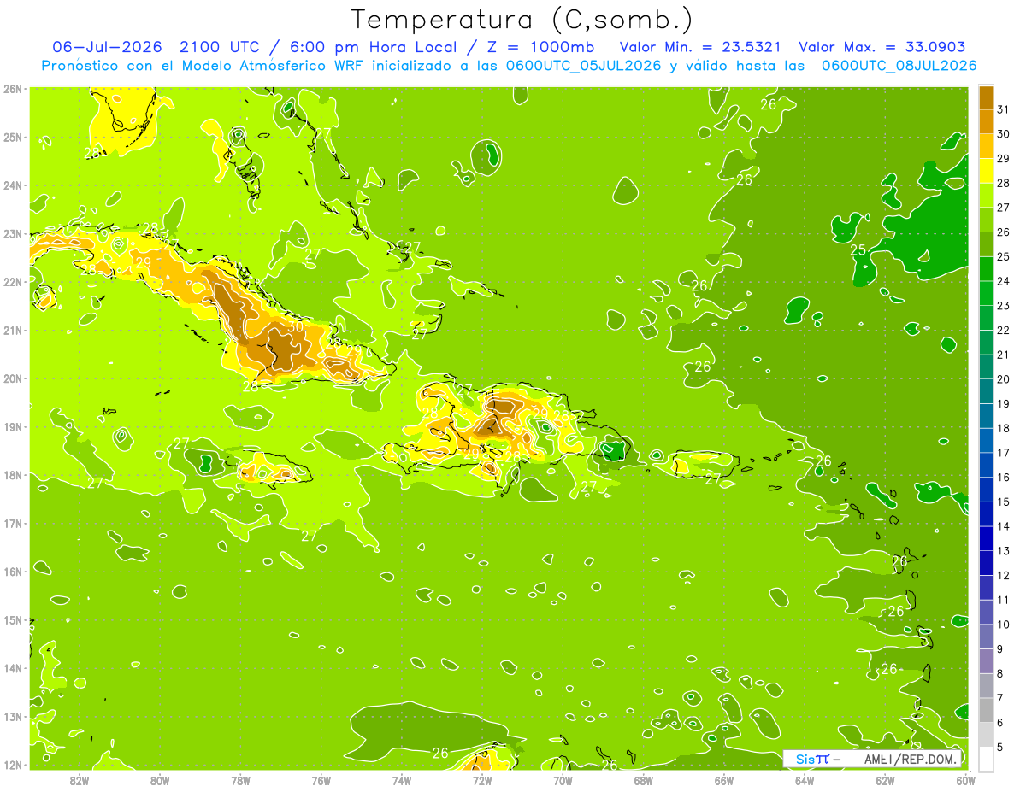This screenshot has height=792, width=1026.
Task: Select the forecast date '06-Jul-2026'
Action: point(109,47)
